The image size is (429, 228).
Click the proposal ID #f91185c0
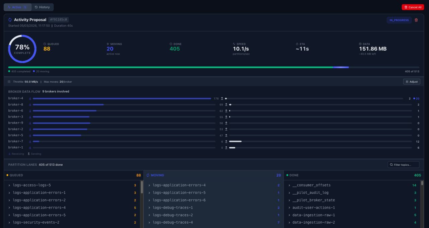tap(59, 20)
